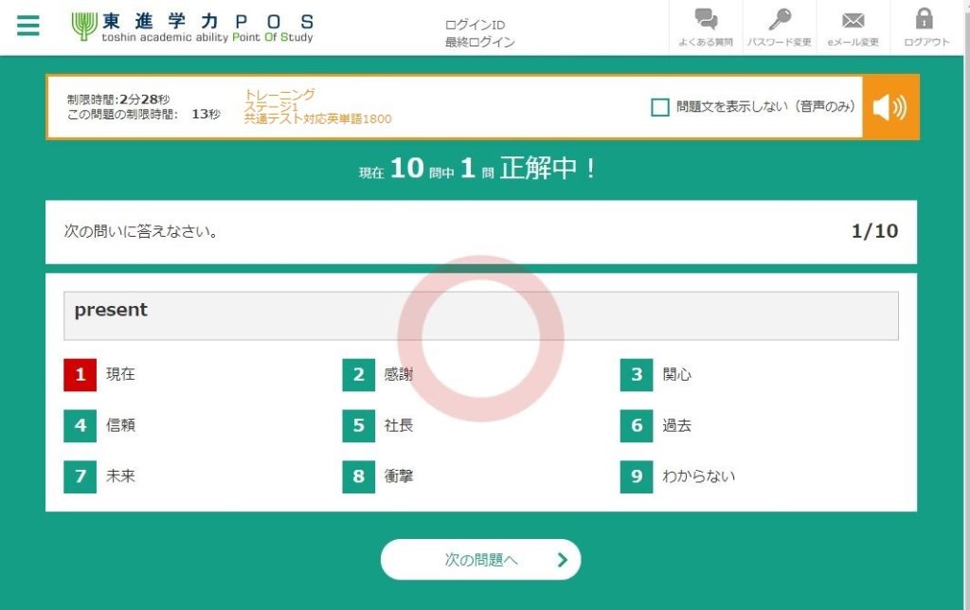Choose answer 3 関心
This screenshot has width=970, height=610.
click(x=638, y=374)
